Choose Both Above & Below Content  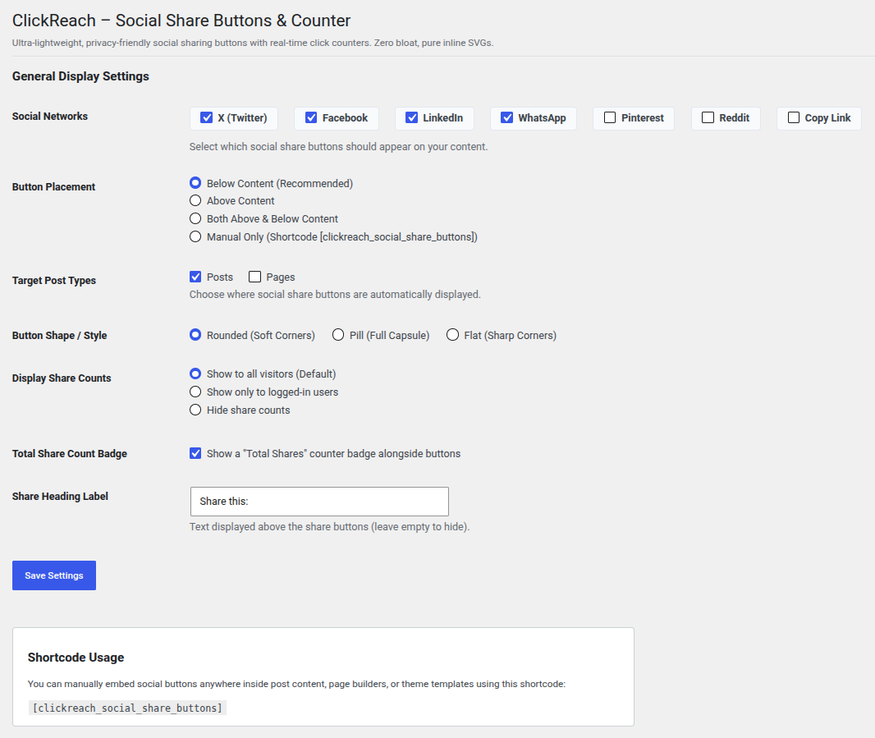(195, 218)
